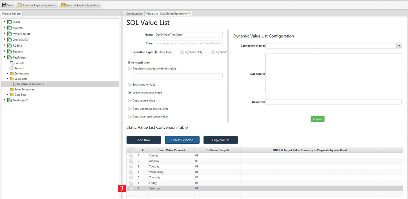Click the Save Backup Configuration folder icon

(63, 5)
